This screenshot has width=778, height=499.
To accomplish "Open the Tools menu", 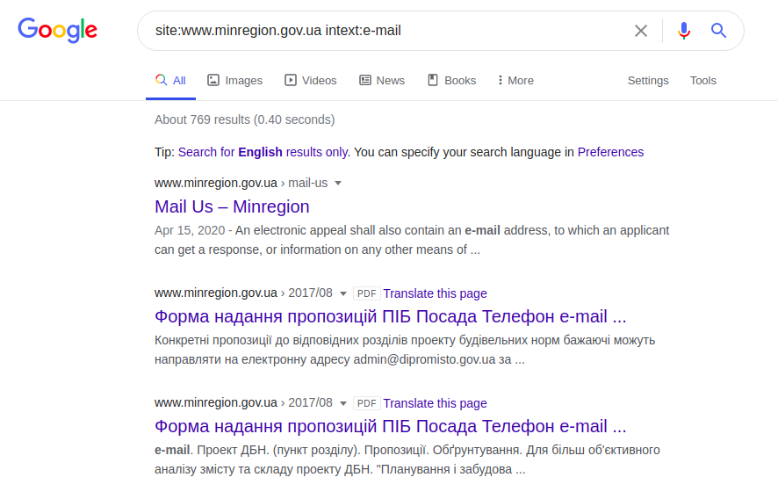I will tap(702, 80).
